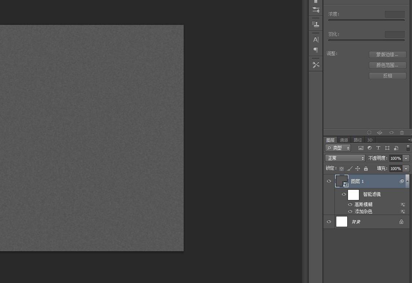Click the 浓度 slider track

point(366,20)
